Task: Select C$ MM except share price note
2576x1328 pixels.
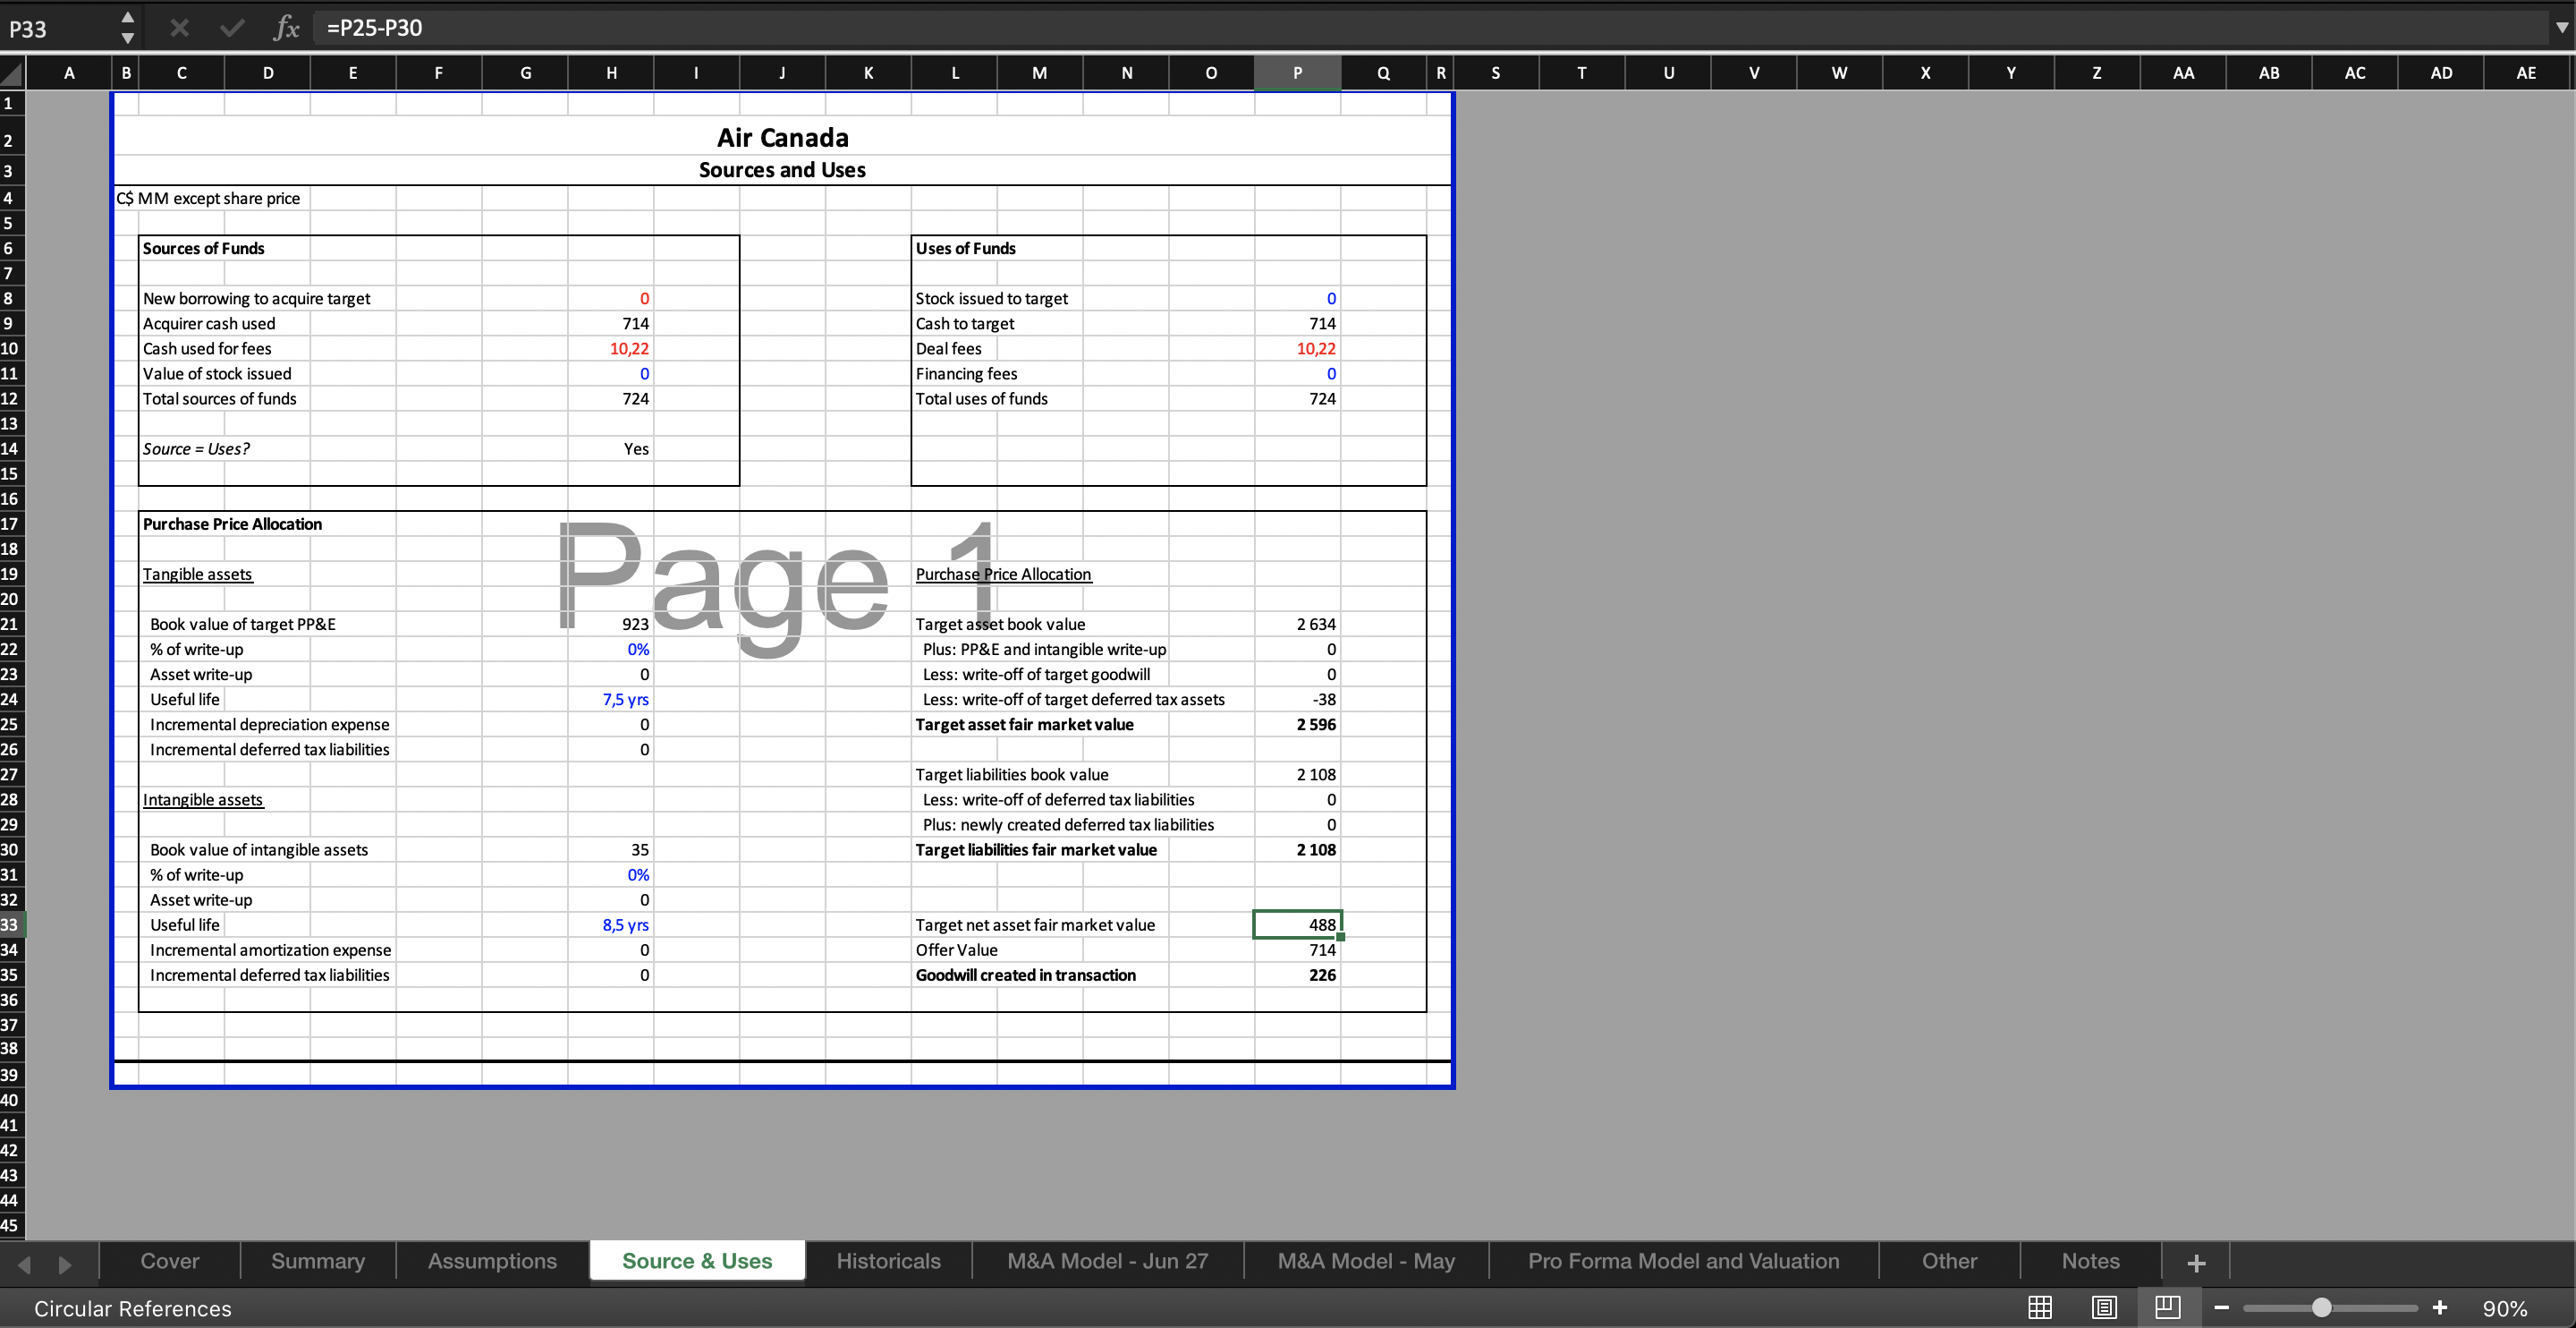Action: 208,198
